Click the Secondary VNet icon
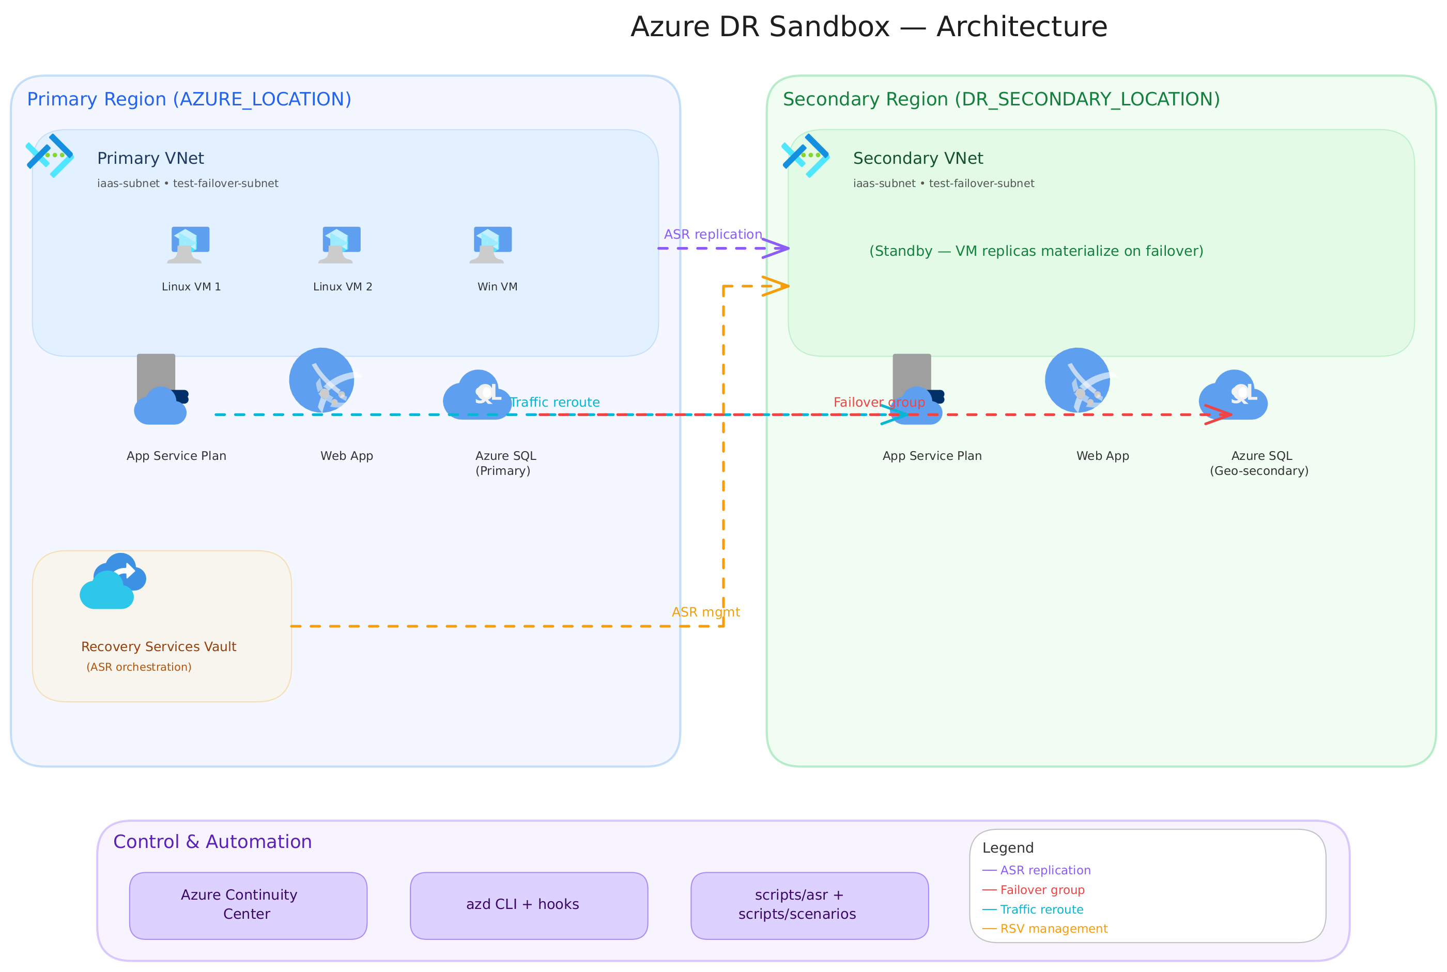 click(806, 156)
